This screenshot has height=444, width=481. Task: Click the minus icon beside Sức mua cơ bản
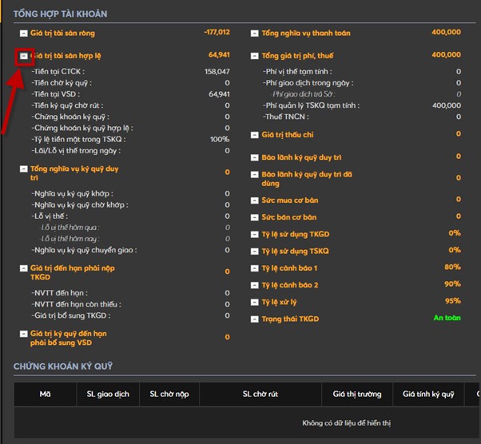pos(255,200)
